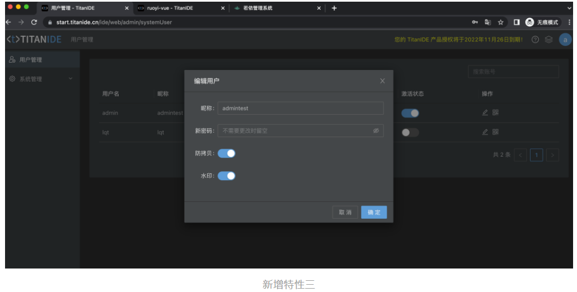Select User Management in sidebar

(x=31, y=59)
